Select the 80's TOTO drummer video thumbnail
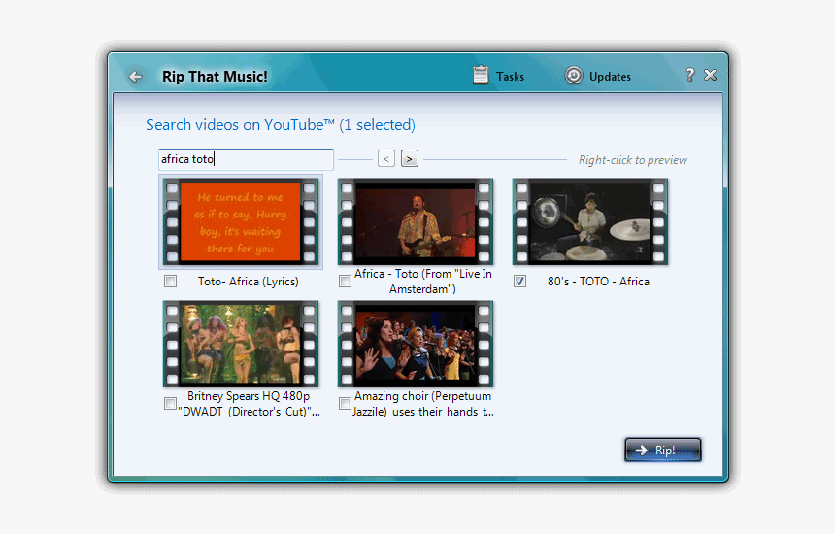This screenshot has width=835, height=534. (590, 221)
